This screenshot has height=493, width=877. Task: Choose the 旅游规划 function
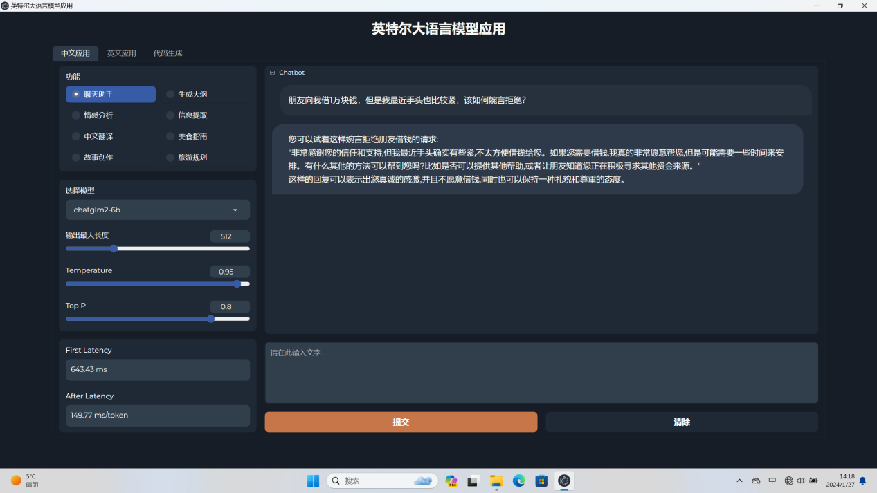pyautogui.click(x=170, y=158)
